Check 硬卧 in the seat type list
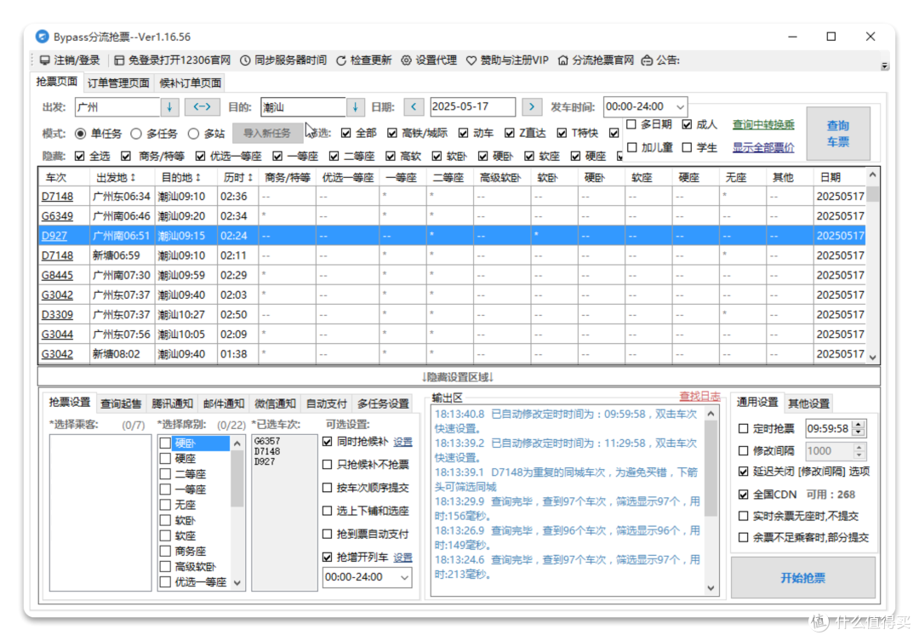Screen dimensions: 919x641 (165, 443)
